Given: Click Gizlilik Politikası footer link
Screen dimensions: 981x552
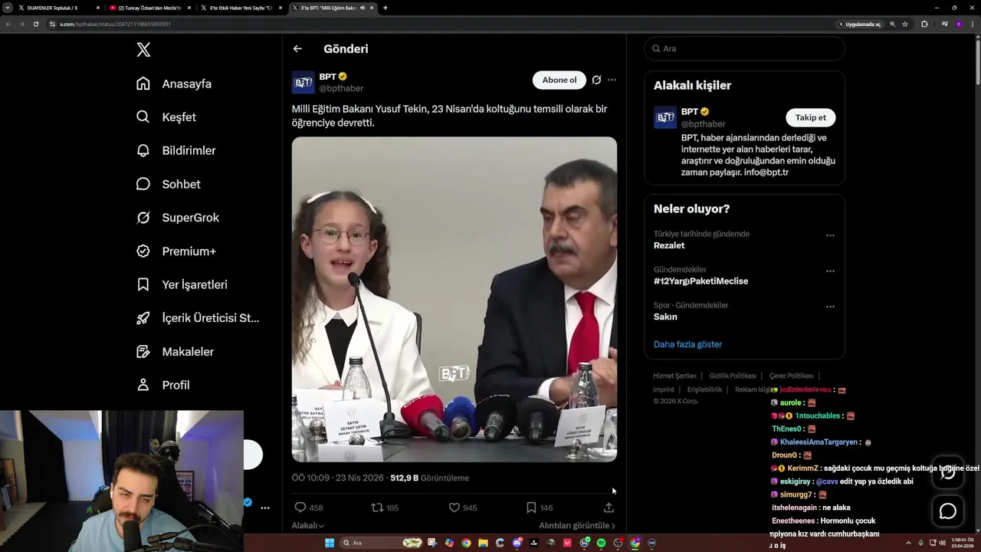Looking at the screenshot, I should click(733, 376).
